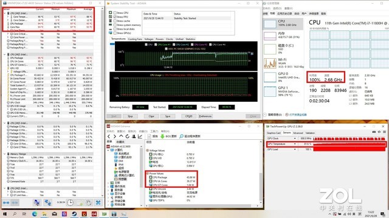The image size is (389, 218).
Task: Open the Sensors tab in GPU-Z
Action: tap(287, 133)
